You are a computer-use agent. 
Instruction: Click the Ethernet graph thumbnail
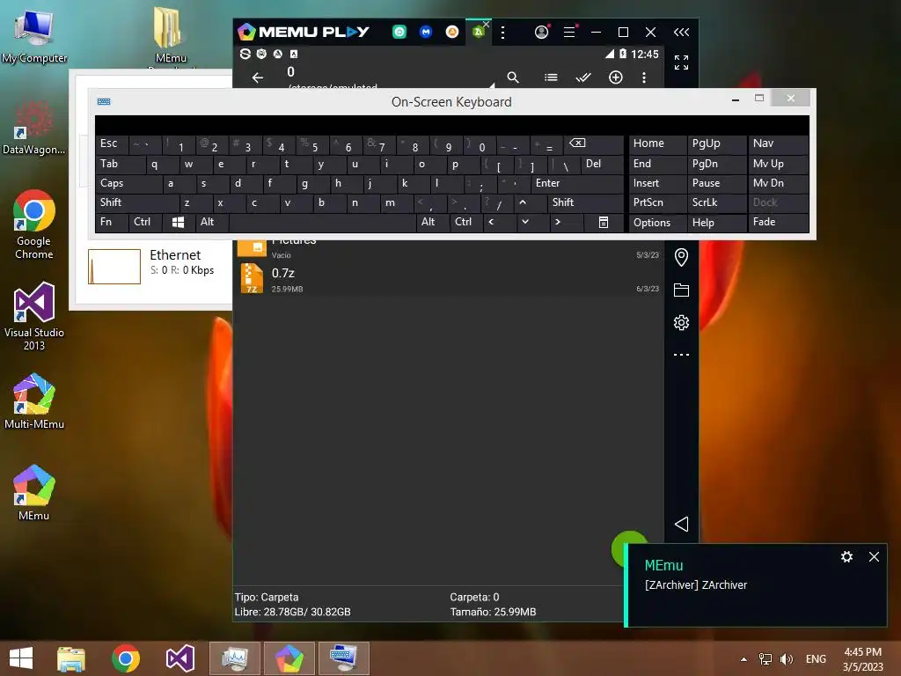(x=114, y=266)
